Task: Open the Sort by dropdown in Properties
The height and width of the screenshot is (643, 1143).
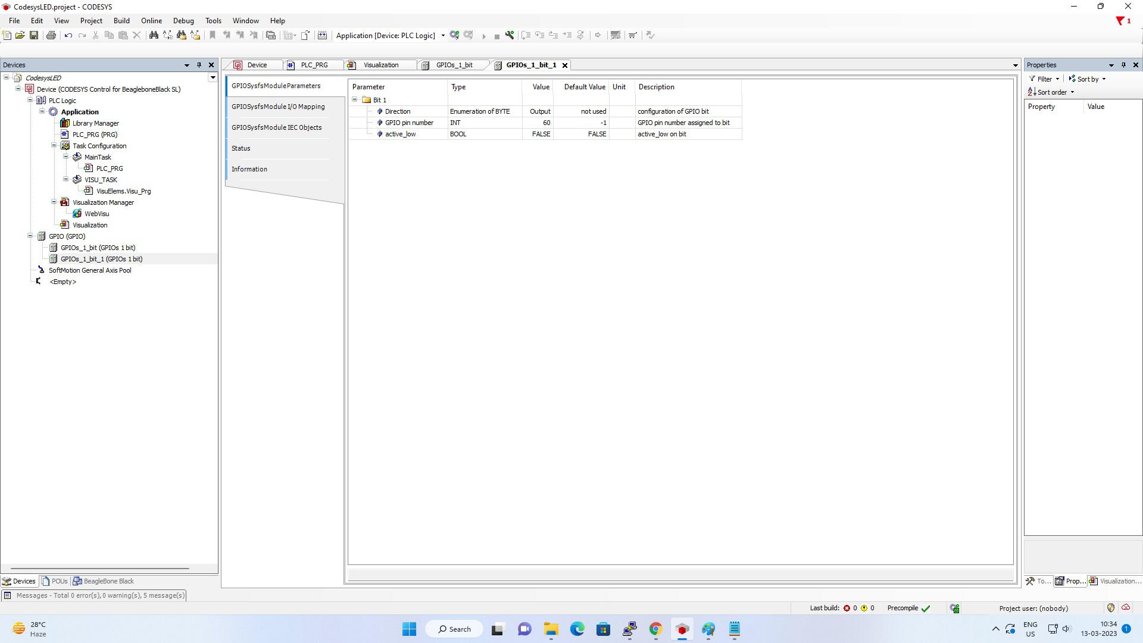Action: pos(1088,79)
